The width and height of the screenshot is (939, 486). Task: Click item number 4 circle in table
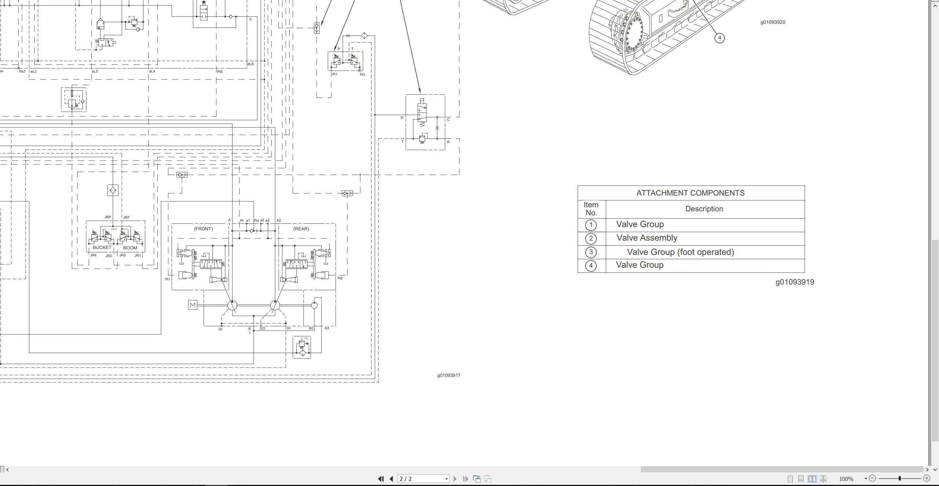pyautogui.click(x=591, y=266)
